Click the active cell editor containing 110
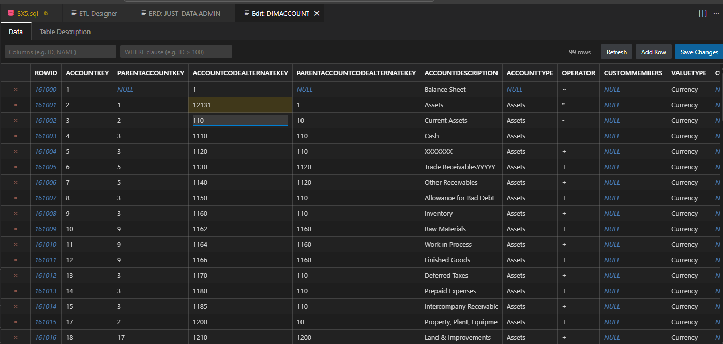 pos(240,120)
